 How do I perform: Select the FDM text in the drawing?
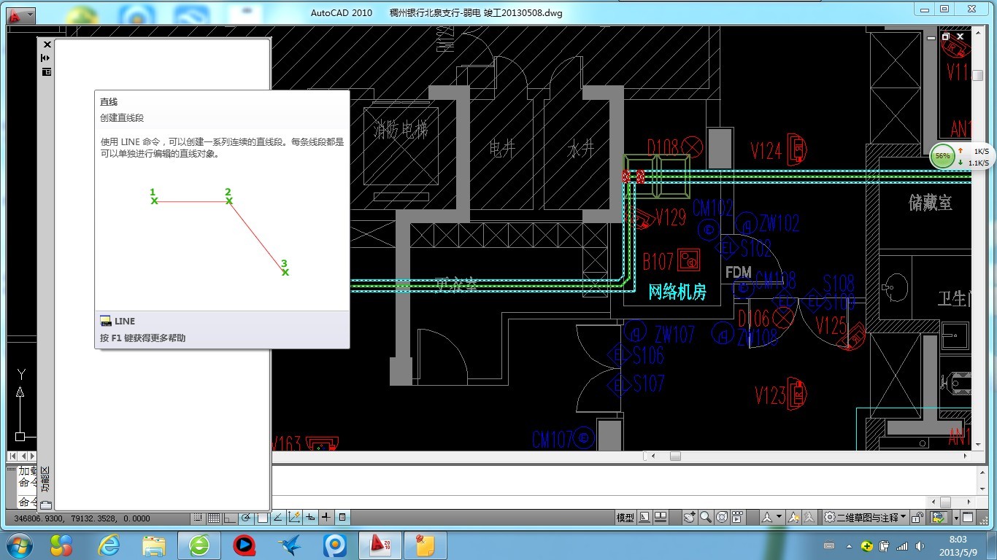pos(739,272)
